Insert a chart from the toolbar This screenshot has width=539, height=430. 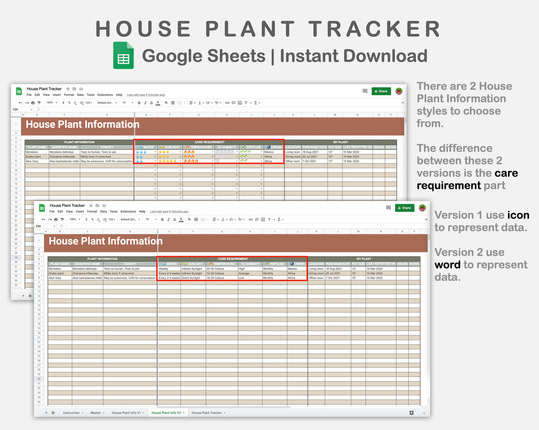coord(262,219)
